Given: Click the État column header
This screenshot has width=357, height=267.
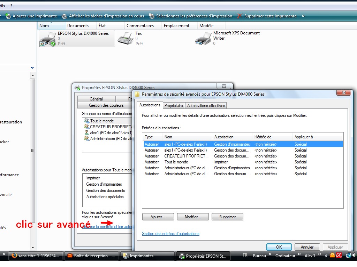Looking at the screenshot, I should (111, 26).
